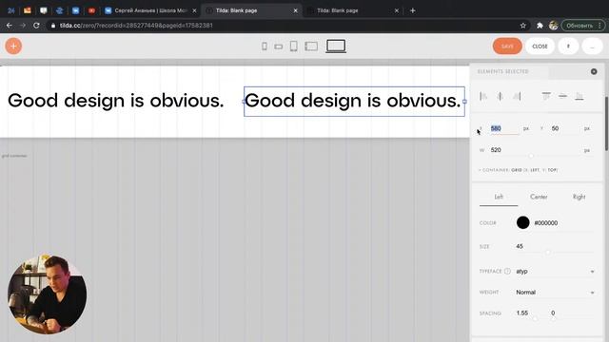This screenshot has width=609, height=342.
Task: Open the pinned YouTube tab
Action: [x=91, y=10]
